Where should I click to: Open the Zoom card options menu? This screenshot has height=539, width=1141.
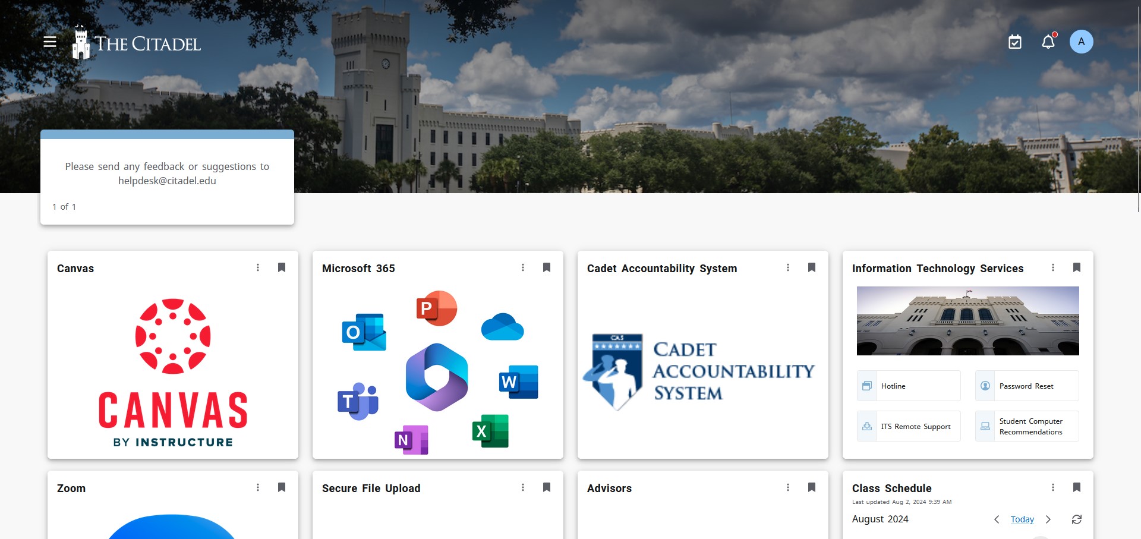[258, 487]
